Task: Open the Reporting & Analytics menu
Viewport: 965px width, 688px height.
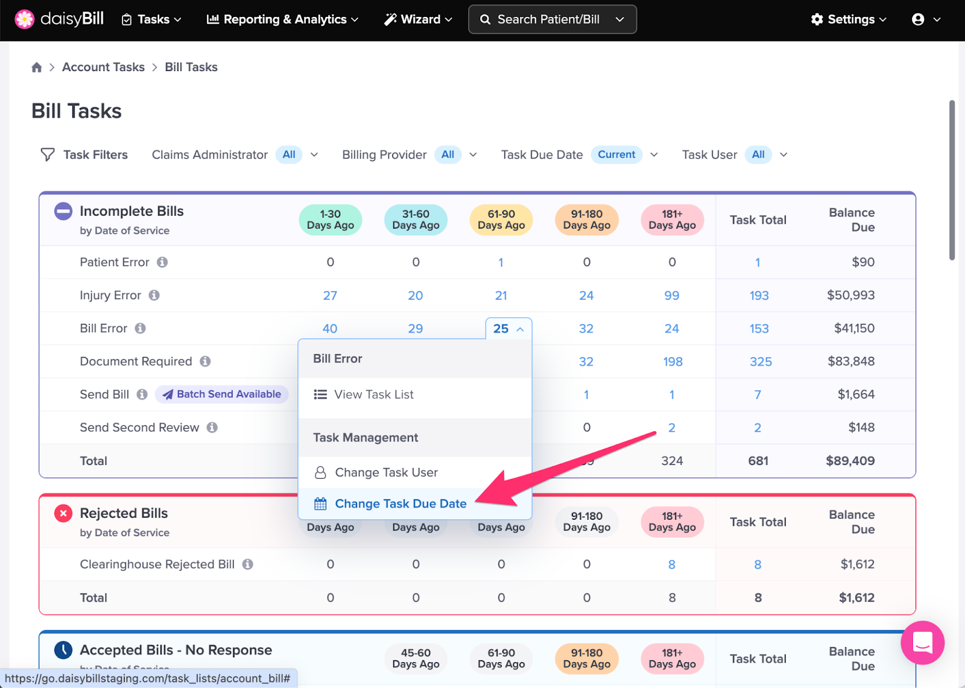Action: click(281, 19)
